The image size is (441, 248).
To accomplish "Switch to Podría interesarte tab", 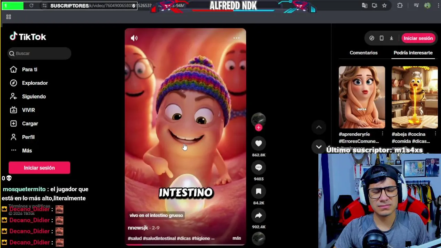I will pos(413,53).
